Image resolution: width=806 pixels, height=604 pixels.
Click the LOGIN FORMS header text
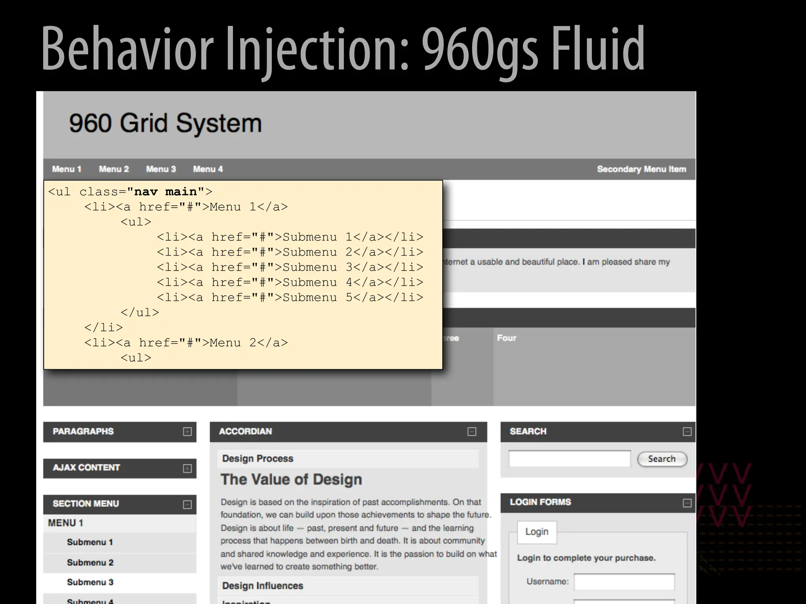540,502
